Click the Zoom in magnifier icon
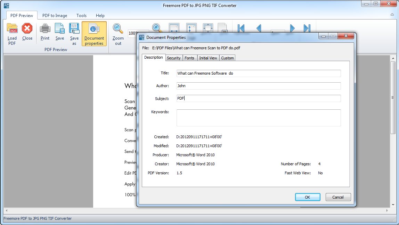399x225 pixels. 157,28
